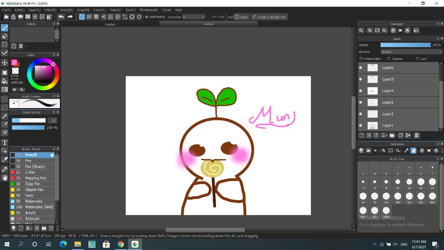Choose the Airbrush brush
This screenshot has height=250, width=444.
click(x=33, y=219)
